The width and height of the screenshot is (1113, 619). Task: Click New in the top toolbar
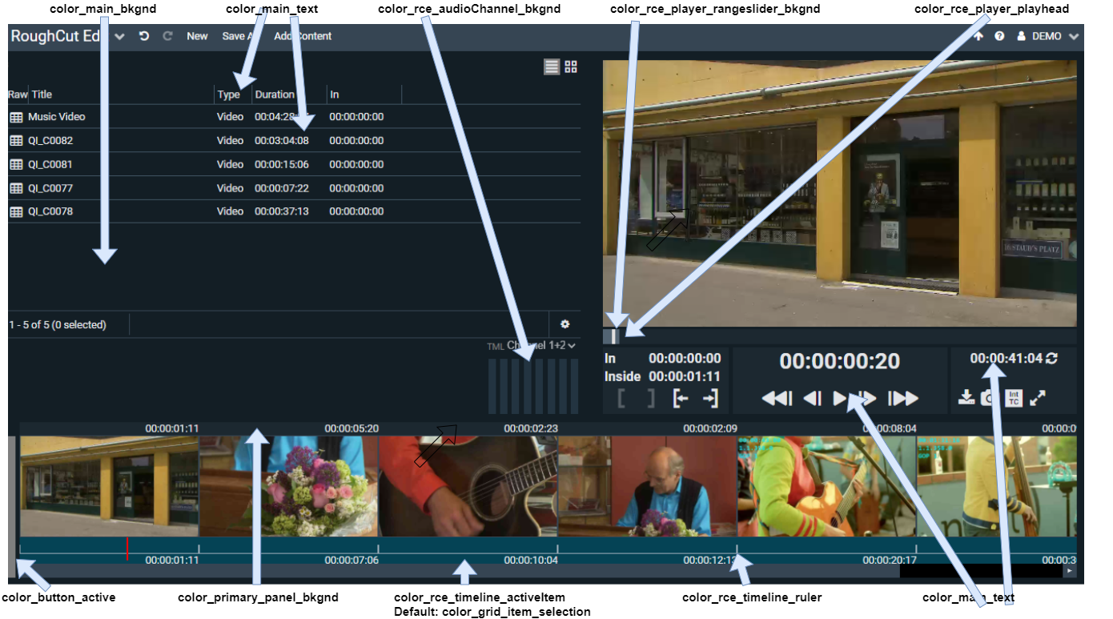click(197, 36)
